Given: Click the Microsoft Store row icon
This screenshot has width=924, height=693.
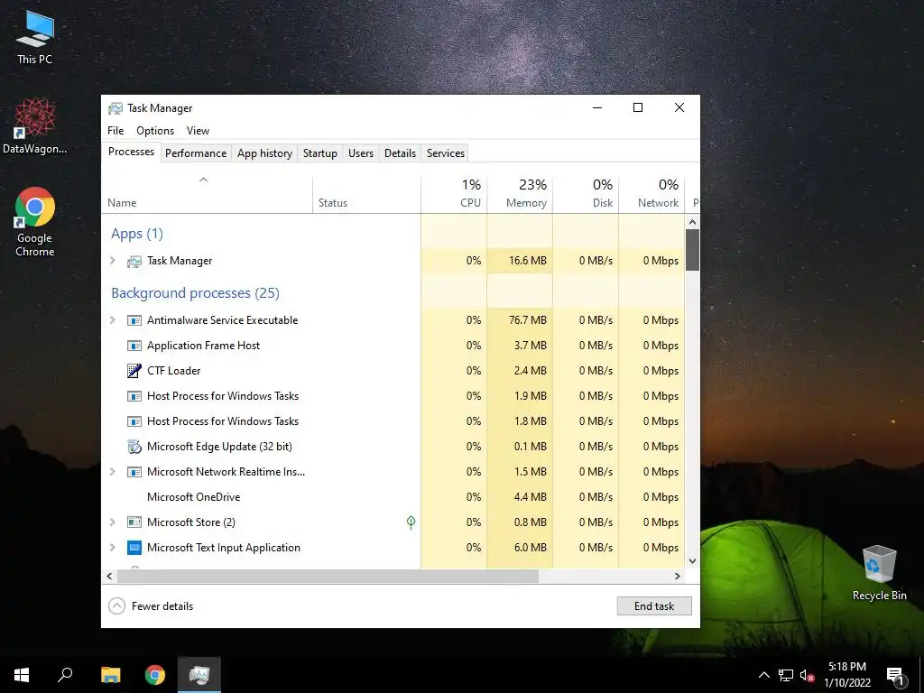Looking at the screenshot, I should click(134, 522).
